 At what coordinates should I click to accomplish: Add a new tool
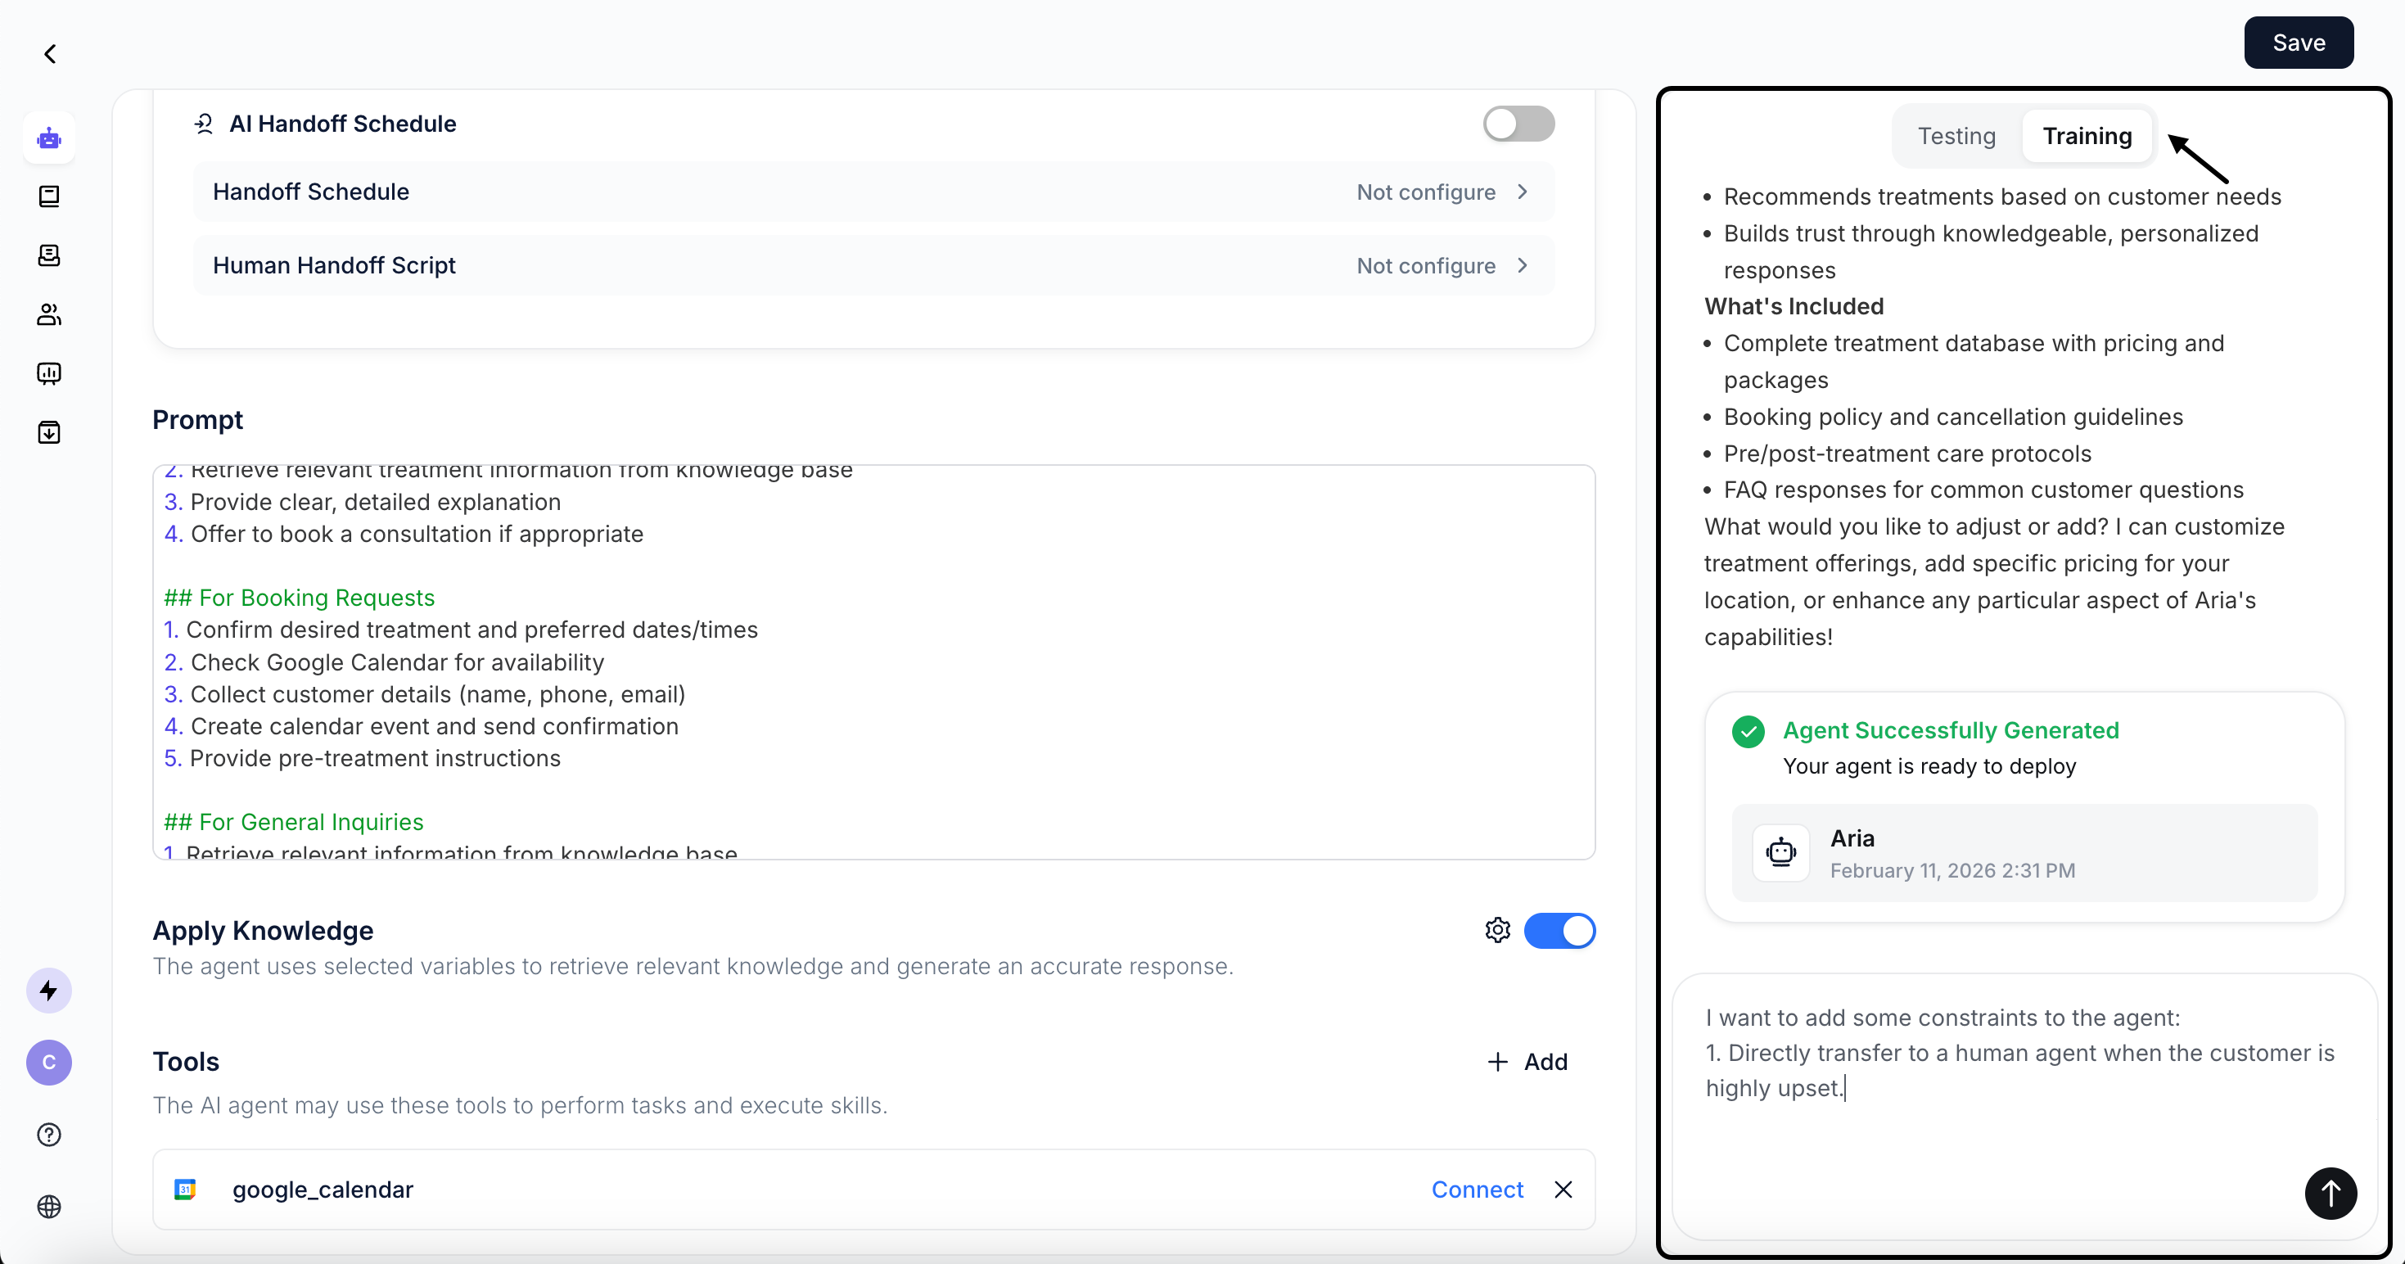[1527, 1062]
